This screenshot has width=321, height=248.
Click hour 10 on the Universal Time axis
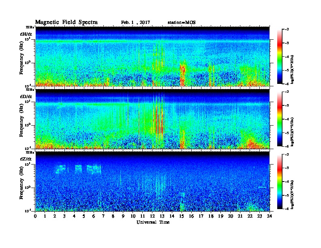click(x=133, y=216)
